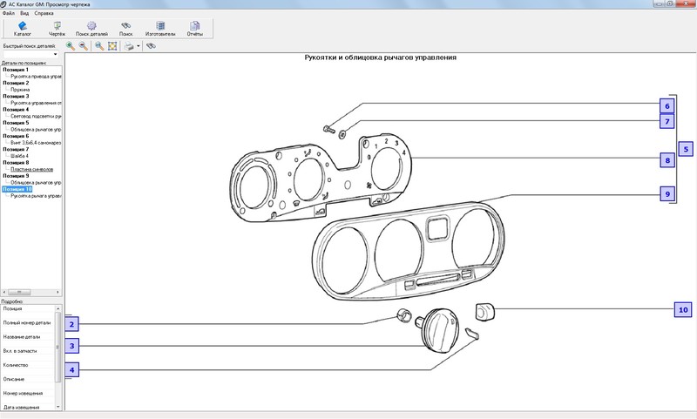Click the printer icon

(128, 45)
